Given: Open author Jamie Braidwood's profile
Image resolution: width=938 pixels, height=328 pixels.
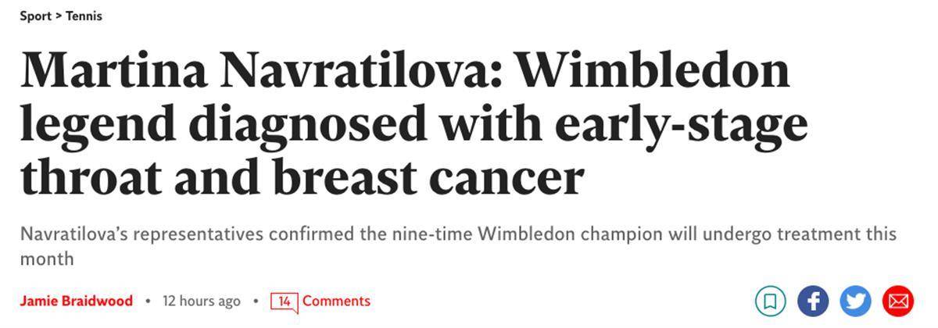Looking at the screenshot, I should 76,301.
